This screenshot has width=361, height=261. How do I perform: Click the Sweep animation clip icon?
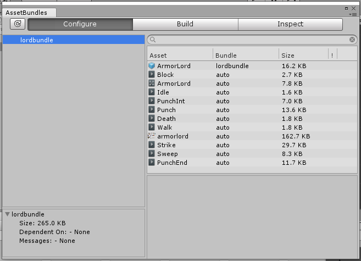click(152, 153)
